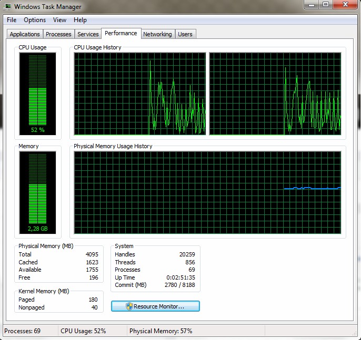The height and width of the screenshot is (340, 361).
Task: Open the Help menu
Action: 80,20
